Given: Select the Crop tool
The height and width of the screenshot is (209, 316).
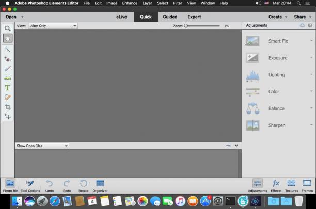Looking at the screenshot, I should (x=7, y=107).
